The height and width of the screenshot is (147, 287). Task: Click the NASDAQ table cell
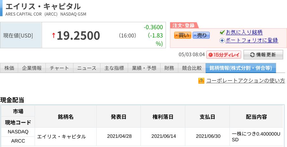[18, 132]
